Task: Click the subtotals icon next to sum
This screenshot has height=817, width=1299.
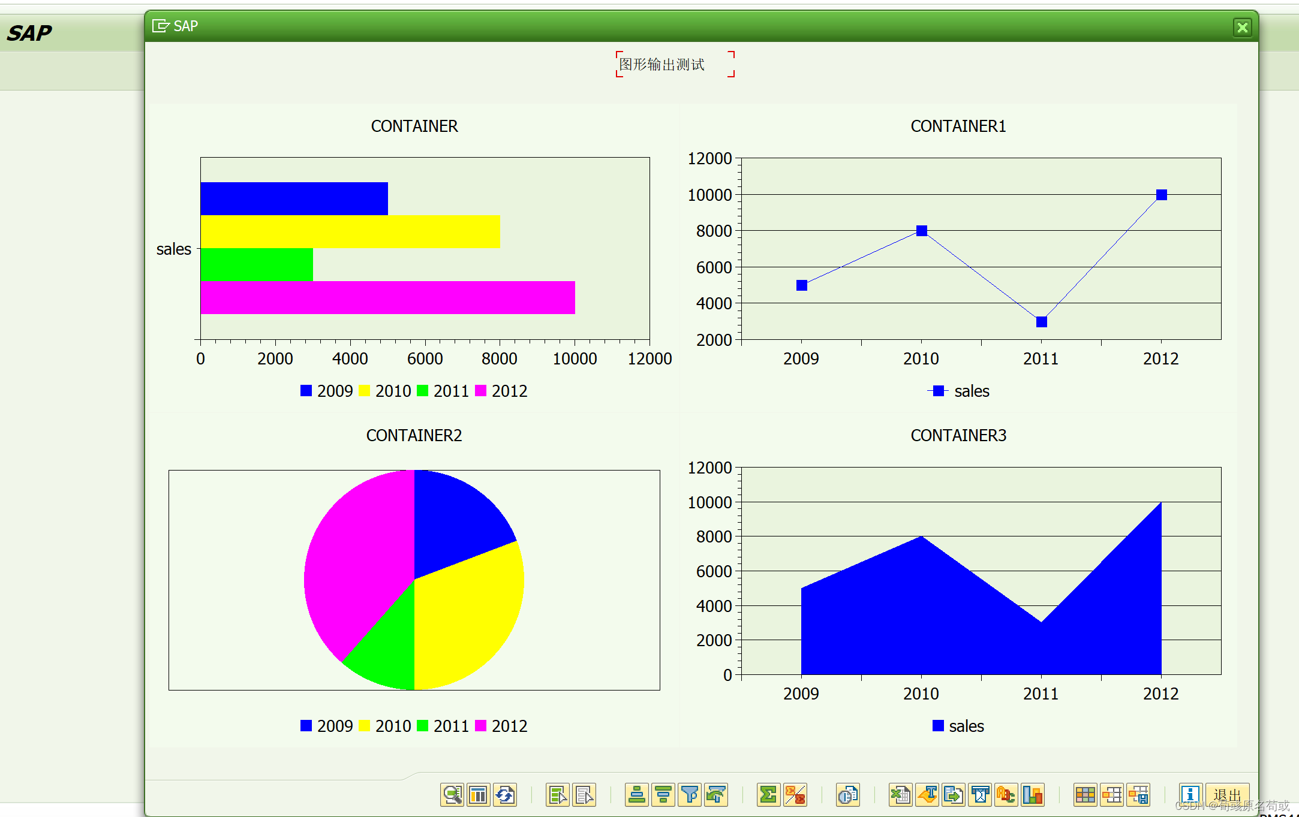Action: pyautogui.click(x=796, y=795)
